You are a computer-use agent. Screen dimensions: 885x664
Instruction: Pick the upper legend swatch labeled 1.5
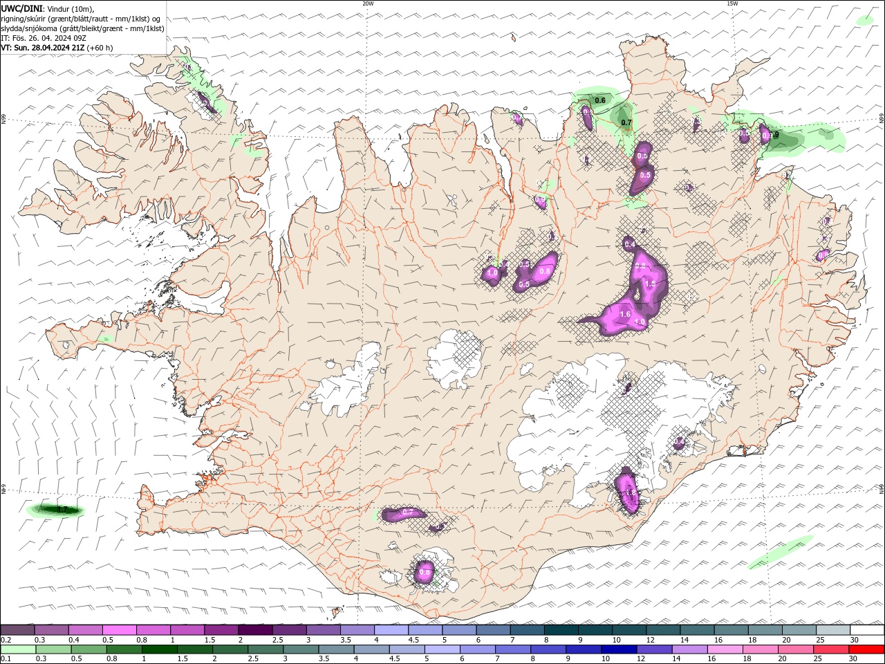(x=221, y=629)
